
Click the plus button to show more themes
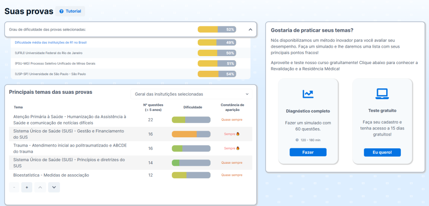[27, 188]
